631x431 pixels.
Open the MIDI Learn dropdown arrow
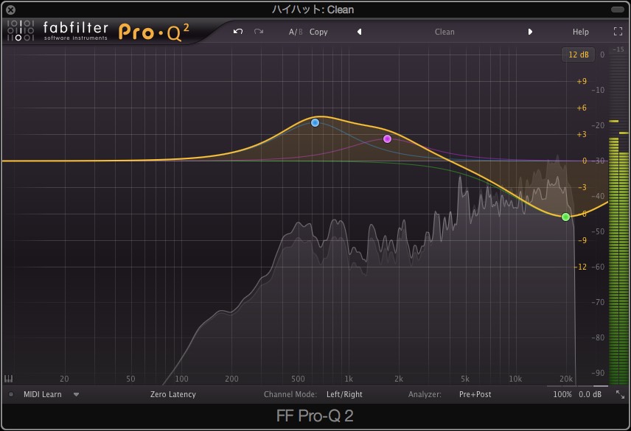pos(76,394)
